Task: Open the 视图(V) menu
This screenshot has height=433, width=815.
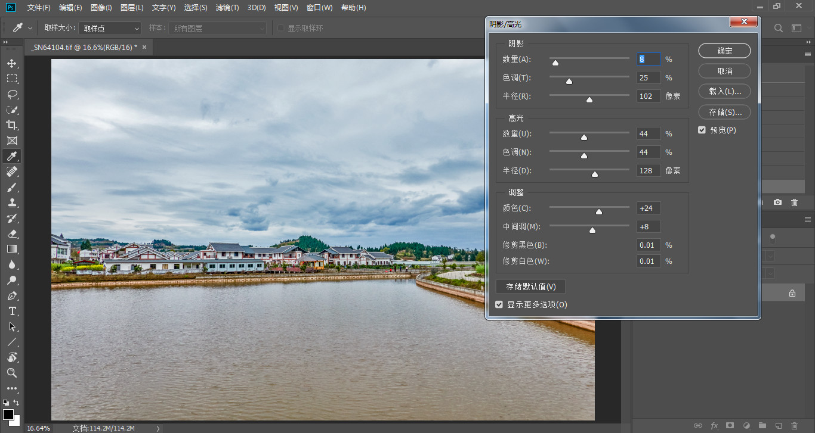Action: (x=286, y=8)
